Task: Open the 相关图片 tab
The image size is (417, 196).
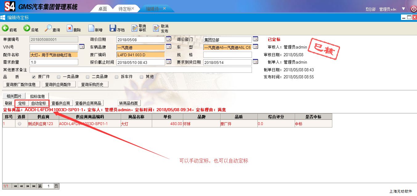Action: click(x=14, y=96)
